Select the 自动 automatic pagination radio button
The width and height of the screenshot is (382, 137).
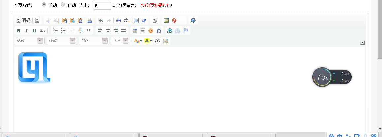[63, 4]
